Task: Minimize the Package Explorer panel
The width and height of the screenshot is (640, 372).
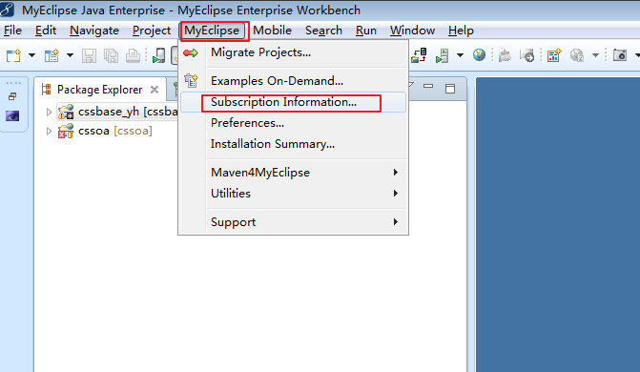Action: (428, 86)
